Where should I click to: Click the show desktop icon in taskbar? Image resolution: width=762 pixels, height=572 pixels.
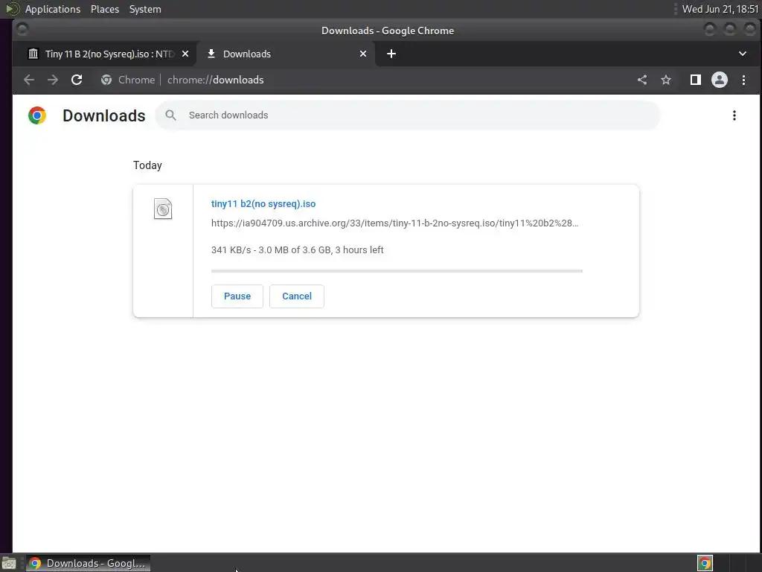click(x=9, y=563)
